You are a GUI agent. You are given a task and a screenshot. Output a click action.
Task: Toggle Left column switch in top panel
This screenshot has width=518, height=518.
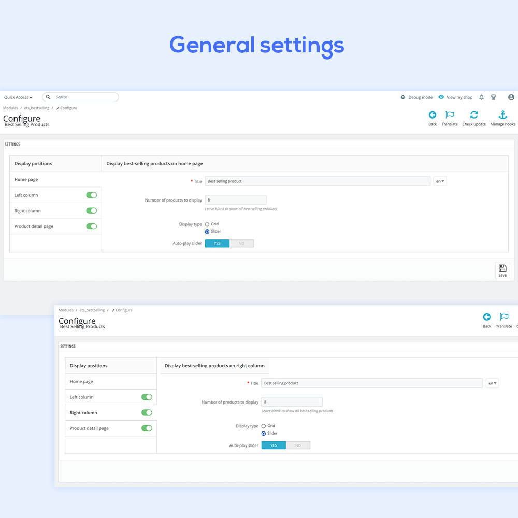pos(92,195)
